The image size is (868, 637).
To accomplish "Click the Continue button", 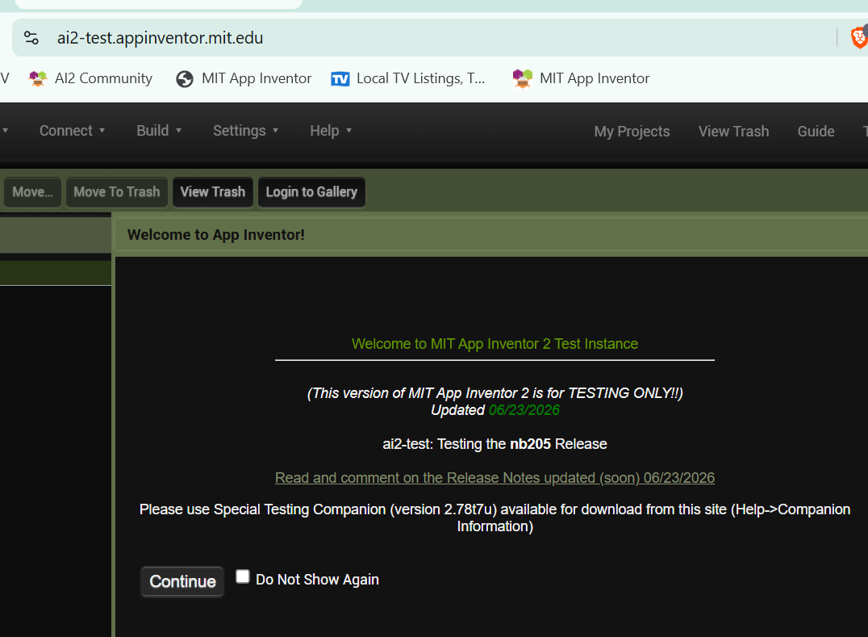I will tap(182, 581).
